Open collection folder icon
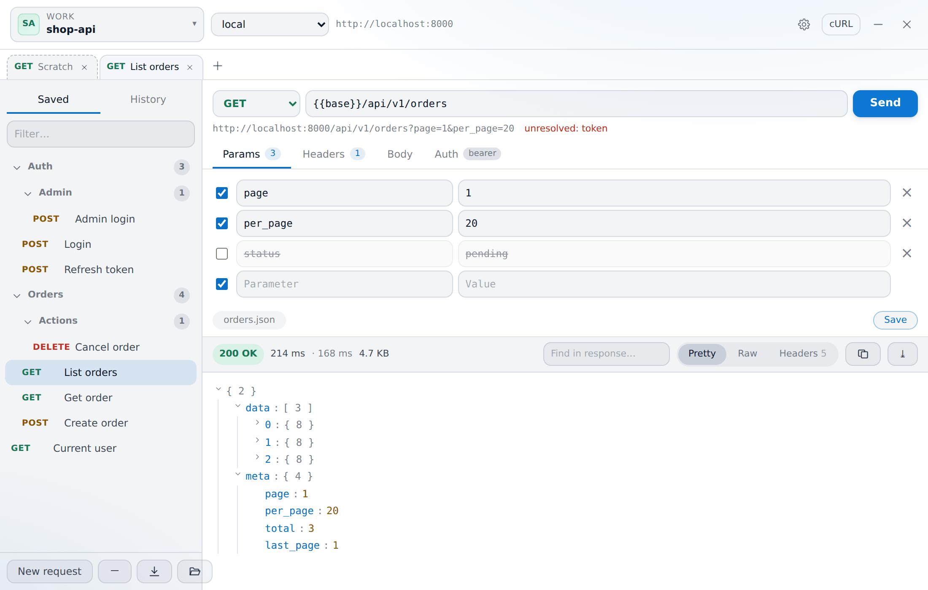 point(194,571)
